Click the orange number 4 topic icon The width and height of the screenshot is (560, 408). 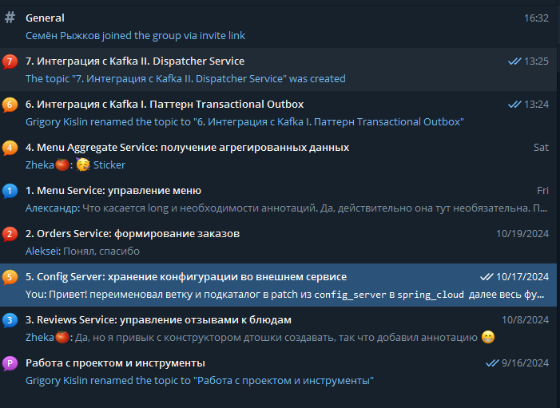click(x=10, y=148)
